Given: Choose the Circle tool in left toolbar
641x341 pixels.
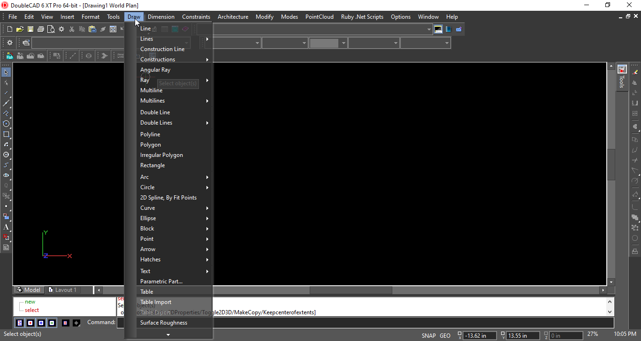Looking at the screenshot, I should click(7, 124).
